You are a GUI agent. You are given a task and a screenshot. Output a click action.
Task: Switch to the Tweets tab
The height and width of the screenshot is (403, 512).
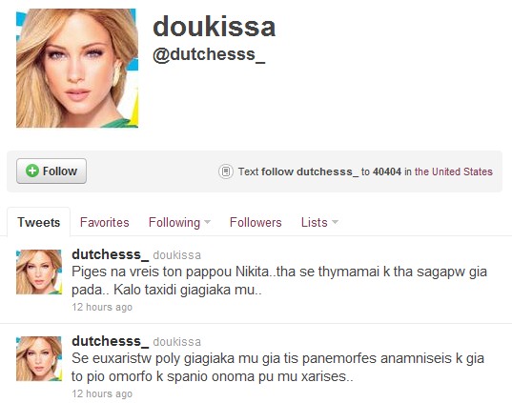pyautogui.click(x=38, y=222)
